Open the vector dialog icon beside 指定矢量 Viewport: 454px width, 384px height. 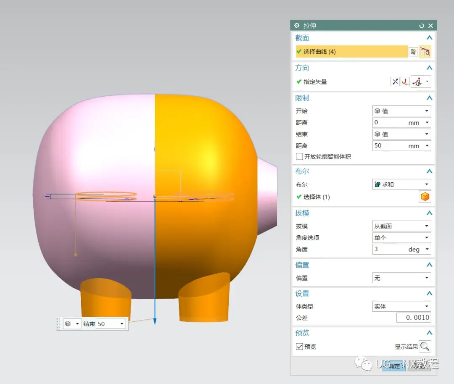coord(405,82)
